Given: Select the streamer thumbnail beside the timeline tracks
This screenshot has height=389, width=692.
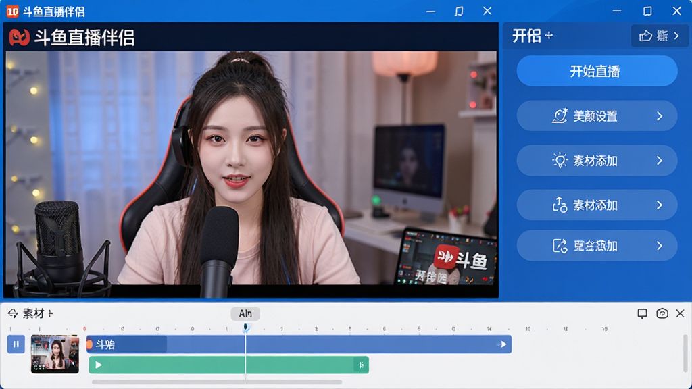Looking at the screenshot, I should coord(55,354).
